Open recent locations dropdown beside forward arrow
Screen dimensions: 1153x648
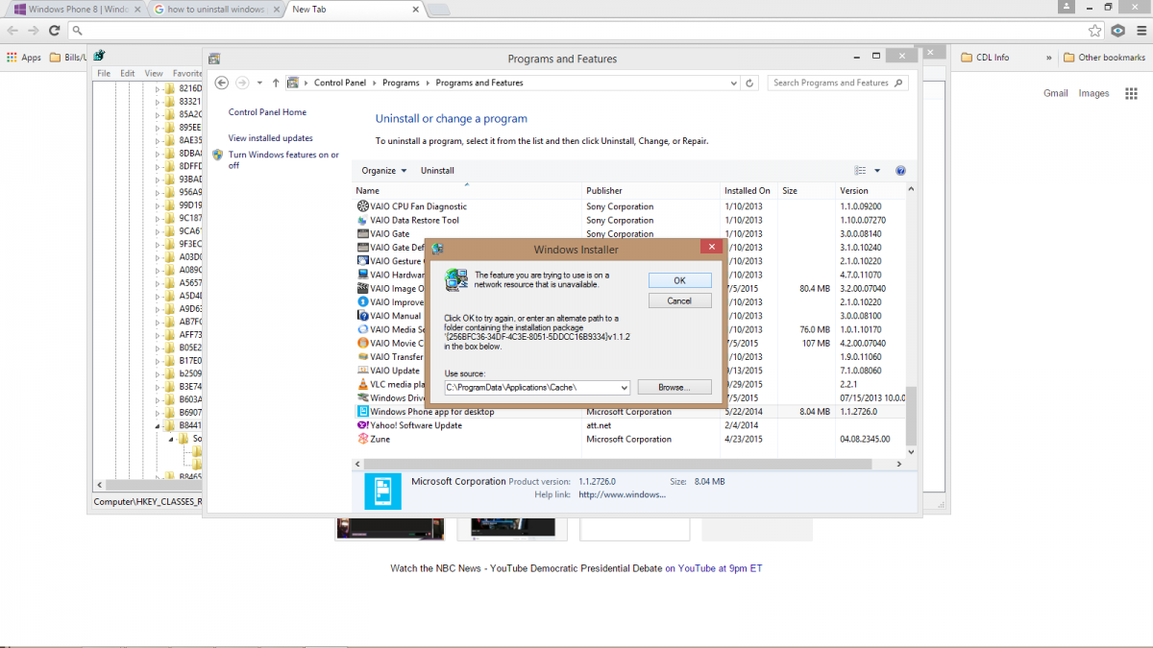click(261, 83)
